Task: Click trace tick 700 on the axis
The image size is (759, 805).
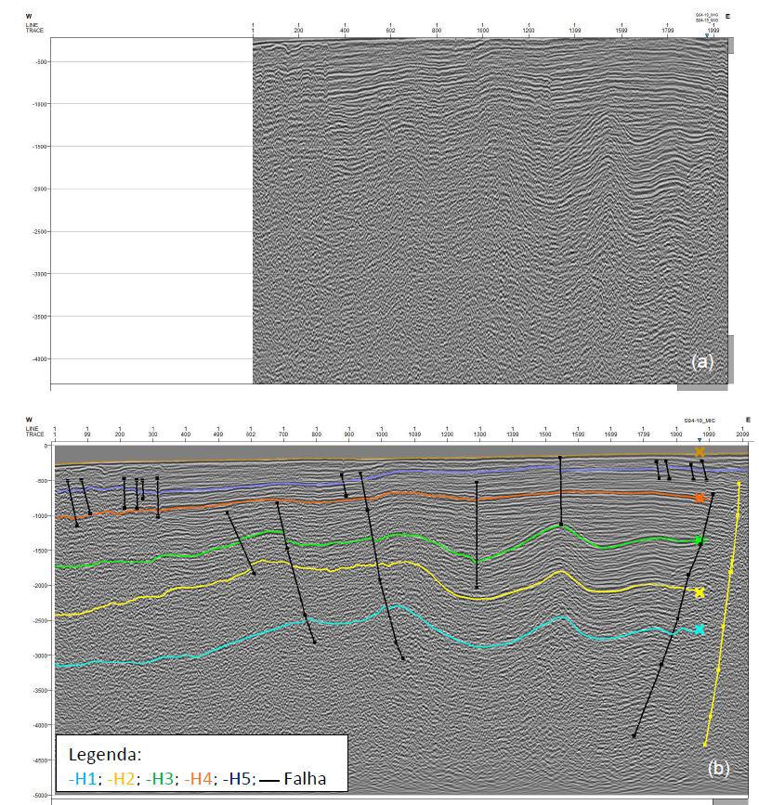Action: (283, 435)
